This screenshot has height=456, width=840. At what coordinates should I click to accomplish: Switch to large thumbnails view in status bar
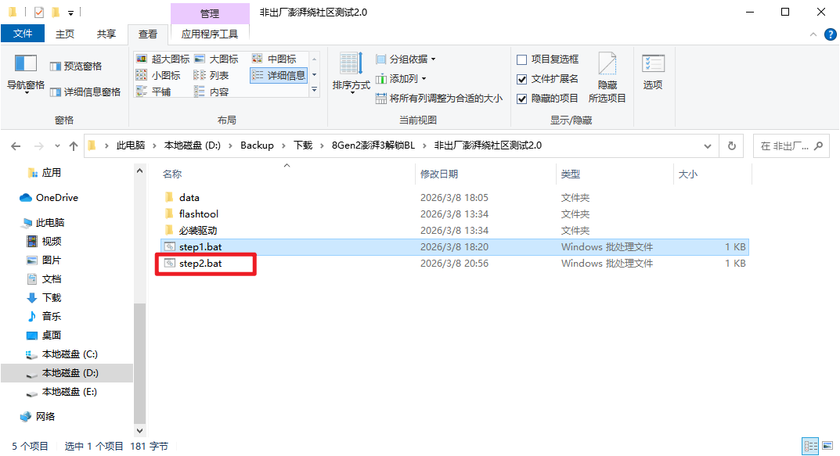(827, 445)
